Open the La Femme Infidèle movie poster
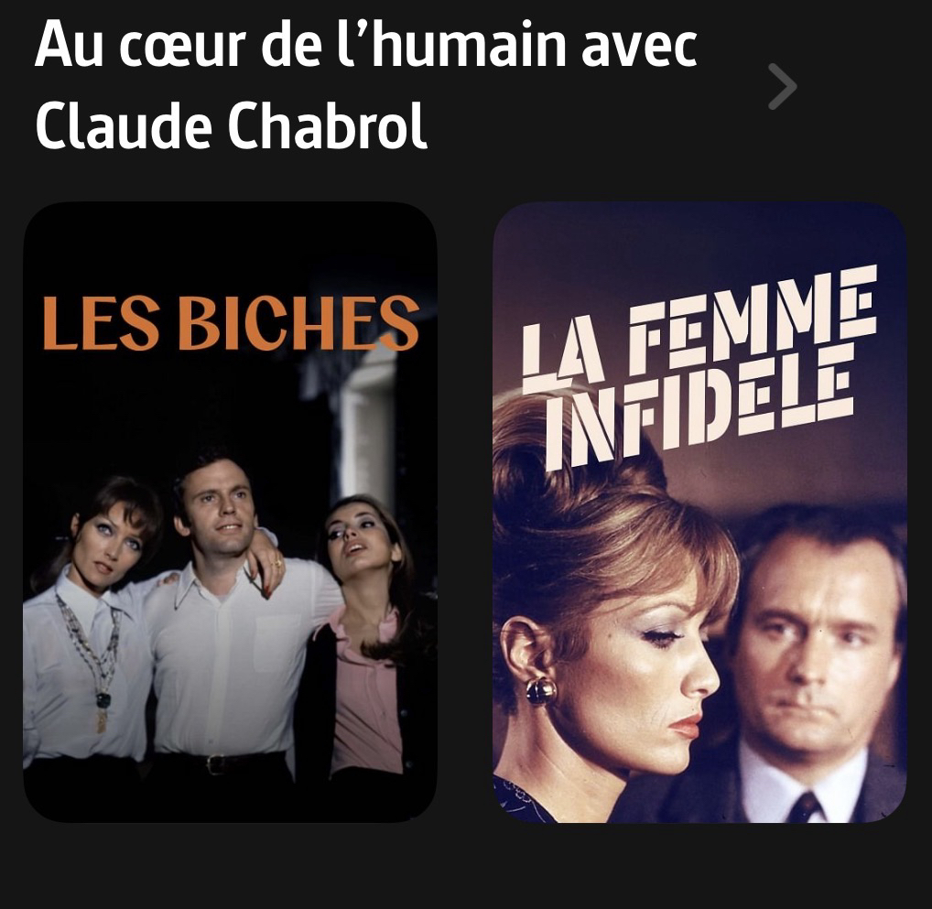Image resolution: width=932 pixels, height=909 pixels. tap(699, 512)
